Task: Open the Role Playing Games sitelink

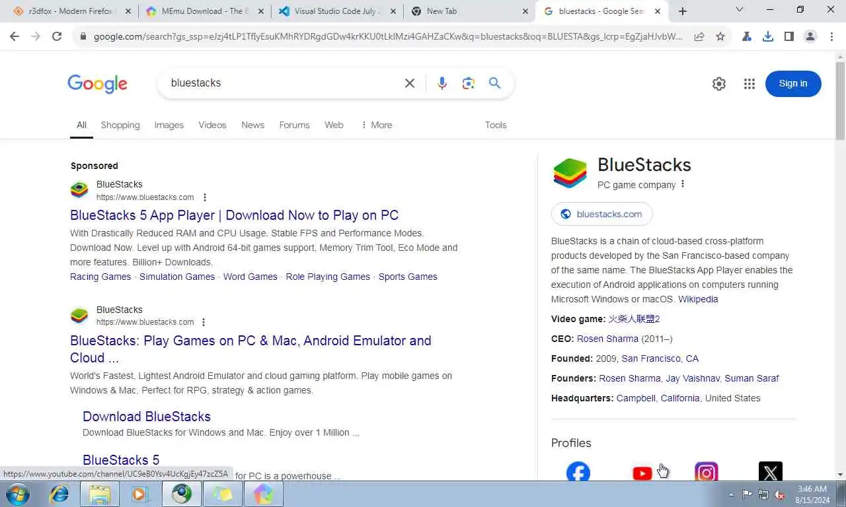Action: (x=328, y=277)
